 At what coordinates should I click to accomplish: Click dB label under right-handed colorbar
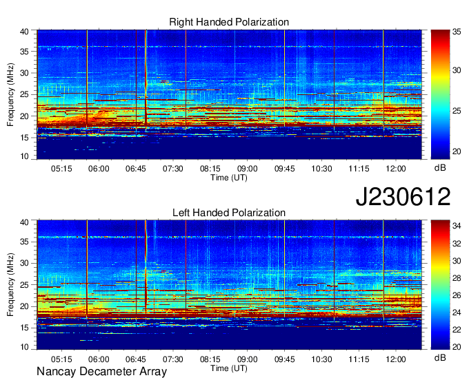[x=440, y=168]
